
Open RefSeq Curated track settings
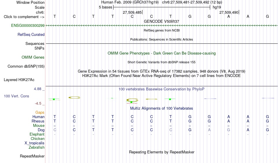coord(31,35)
